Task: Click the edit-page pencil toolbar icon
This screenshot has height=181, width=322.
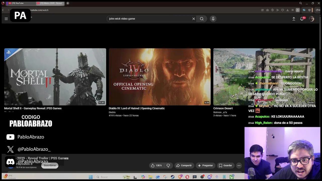Action: [x=262, y=10]
